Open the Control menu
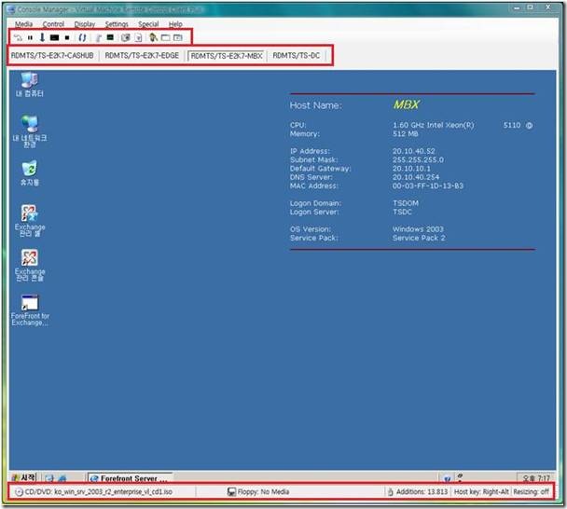567x509 pixels. [53, 24]
